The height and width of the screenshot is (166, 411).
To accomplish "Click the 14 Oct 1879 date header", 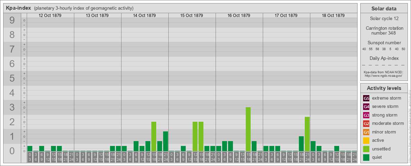I will pos(144,16).
